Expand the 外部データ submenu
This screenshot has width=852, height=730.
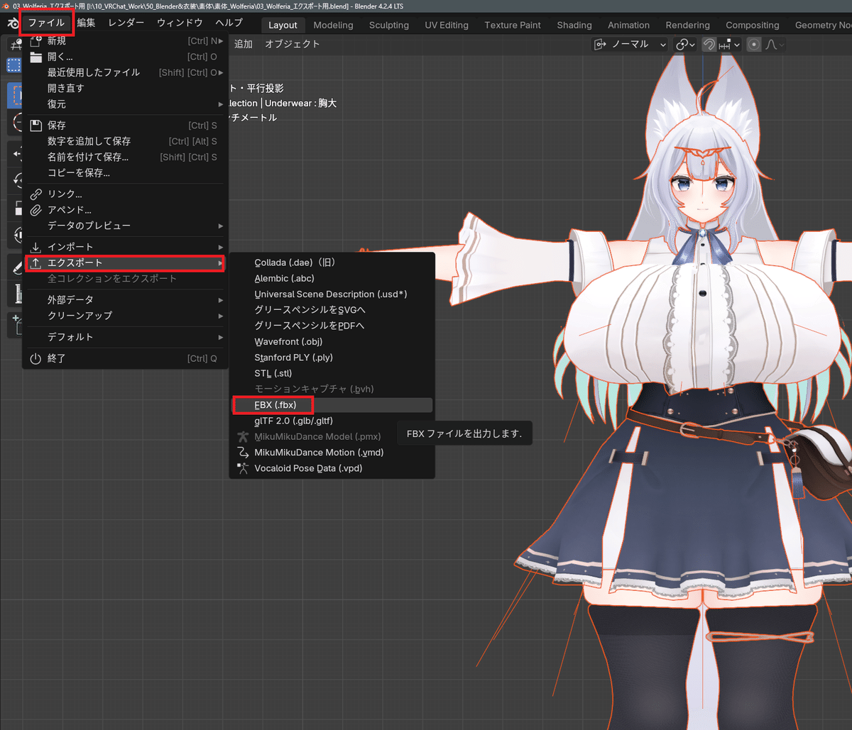pos(126,299)
